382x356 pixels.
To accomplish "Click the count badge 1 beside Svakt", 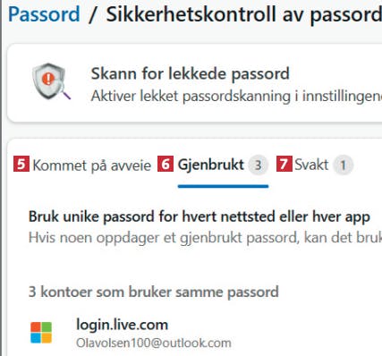I will (x=344, y=165).
